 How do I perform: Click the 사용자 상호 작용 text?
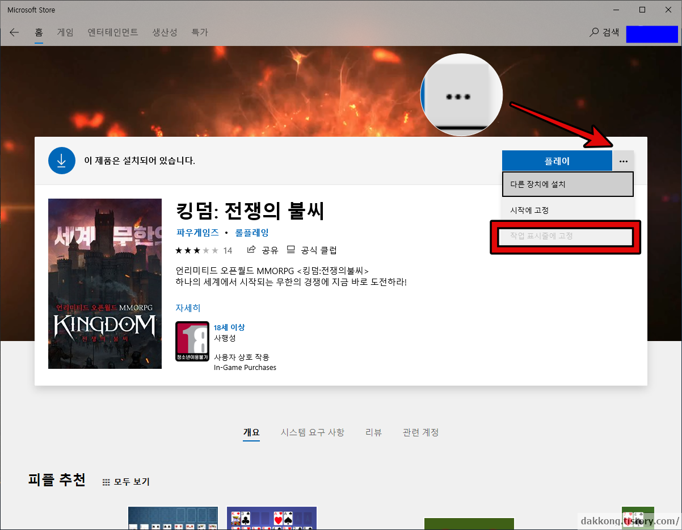click(x=241, y=357)
